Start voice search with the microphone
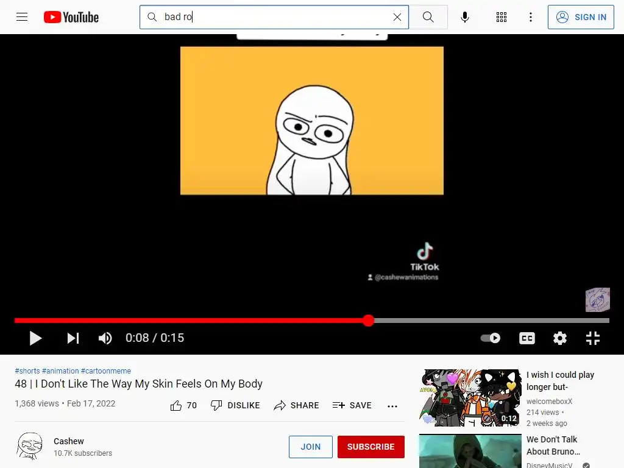 tap(464, 17)
